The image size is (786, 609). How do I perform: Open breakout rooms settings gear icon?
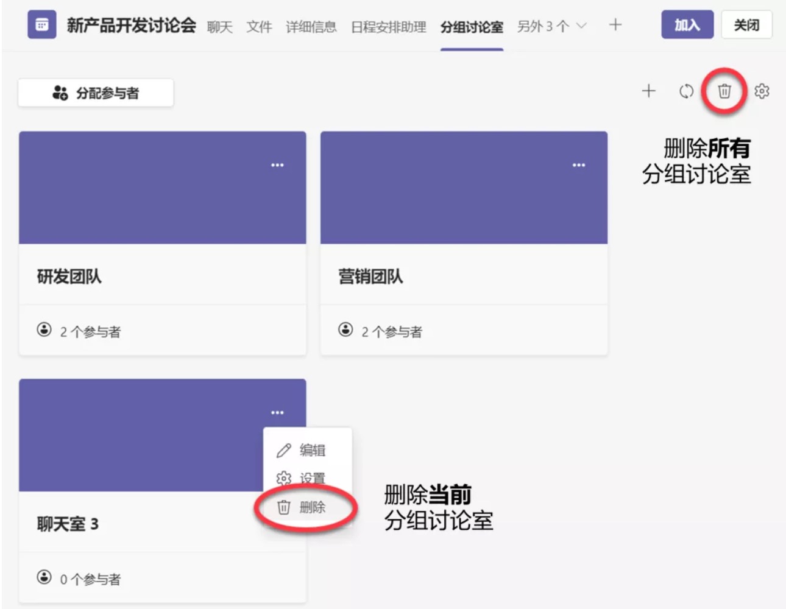(x=762, y=91)
